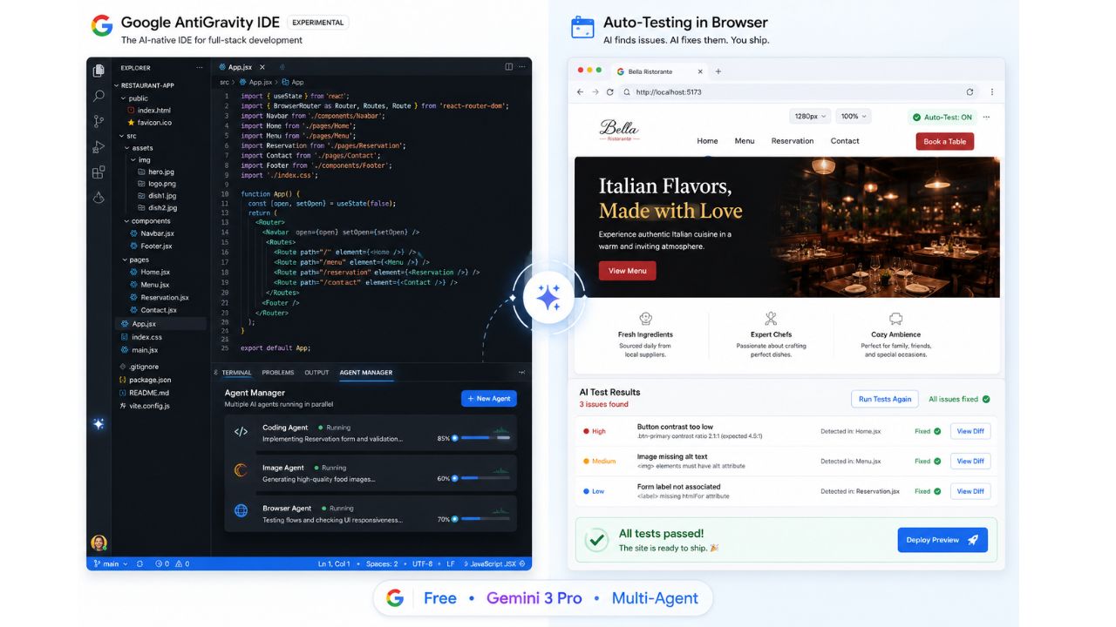Click the warnings count in the status bar
This screenshot has width=1116, height=627.
click(182, 563)
